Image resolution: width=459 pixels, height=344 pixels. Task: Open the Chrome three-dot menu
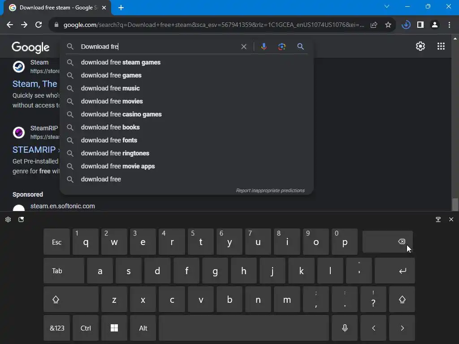click(449, 25)
